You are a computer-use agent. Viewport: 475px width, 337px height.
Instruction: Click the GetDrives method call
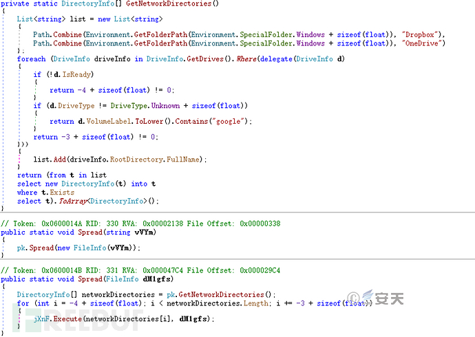pos(205,59)
